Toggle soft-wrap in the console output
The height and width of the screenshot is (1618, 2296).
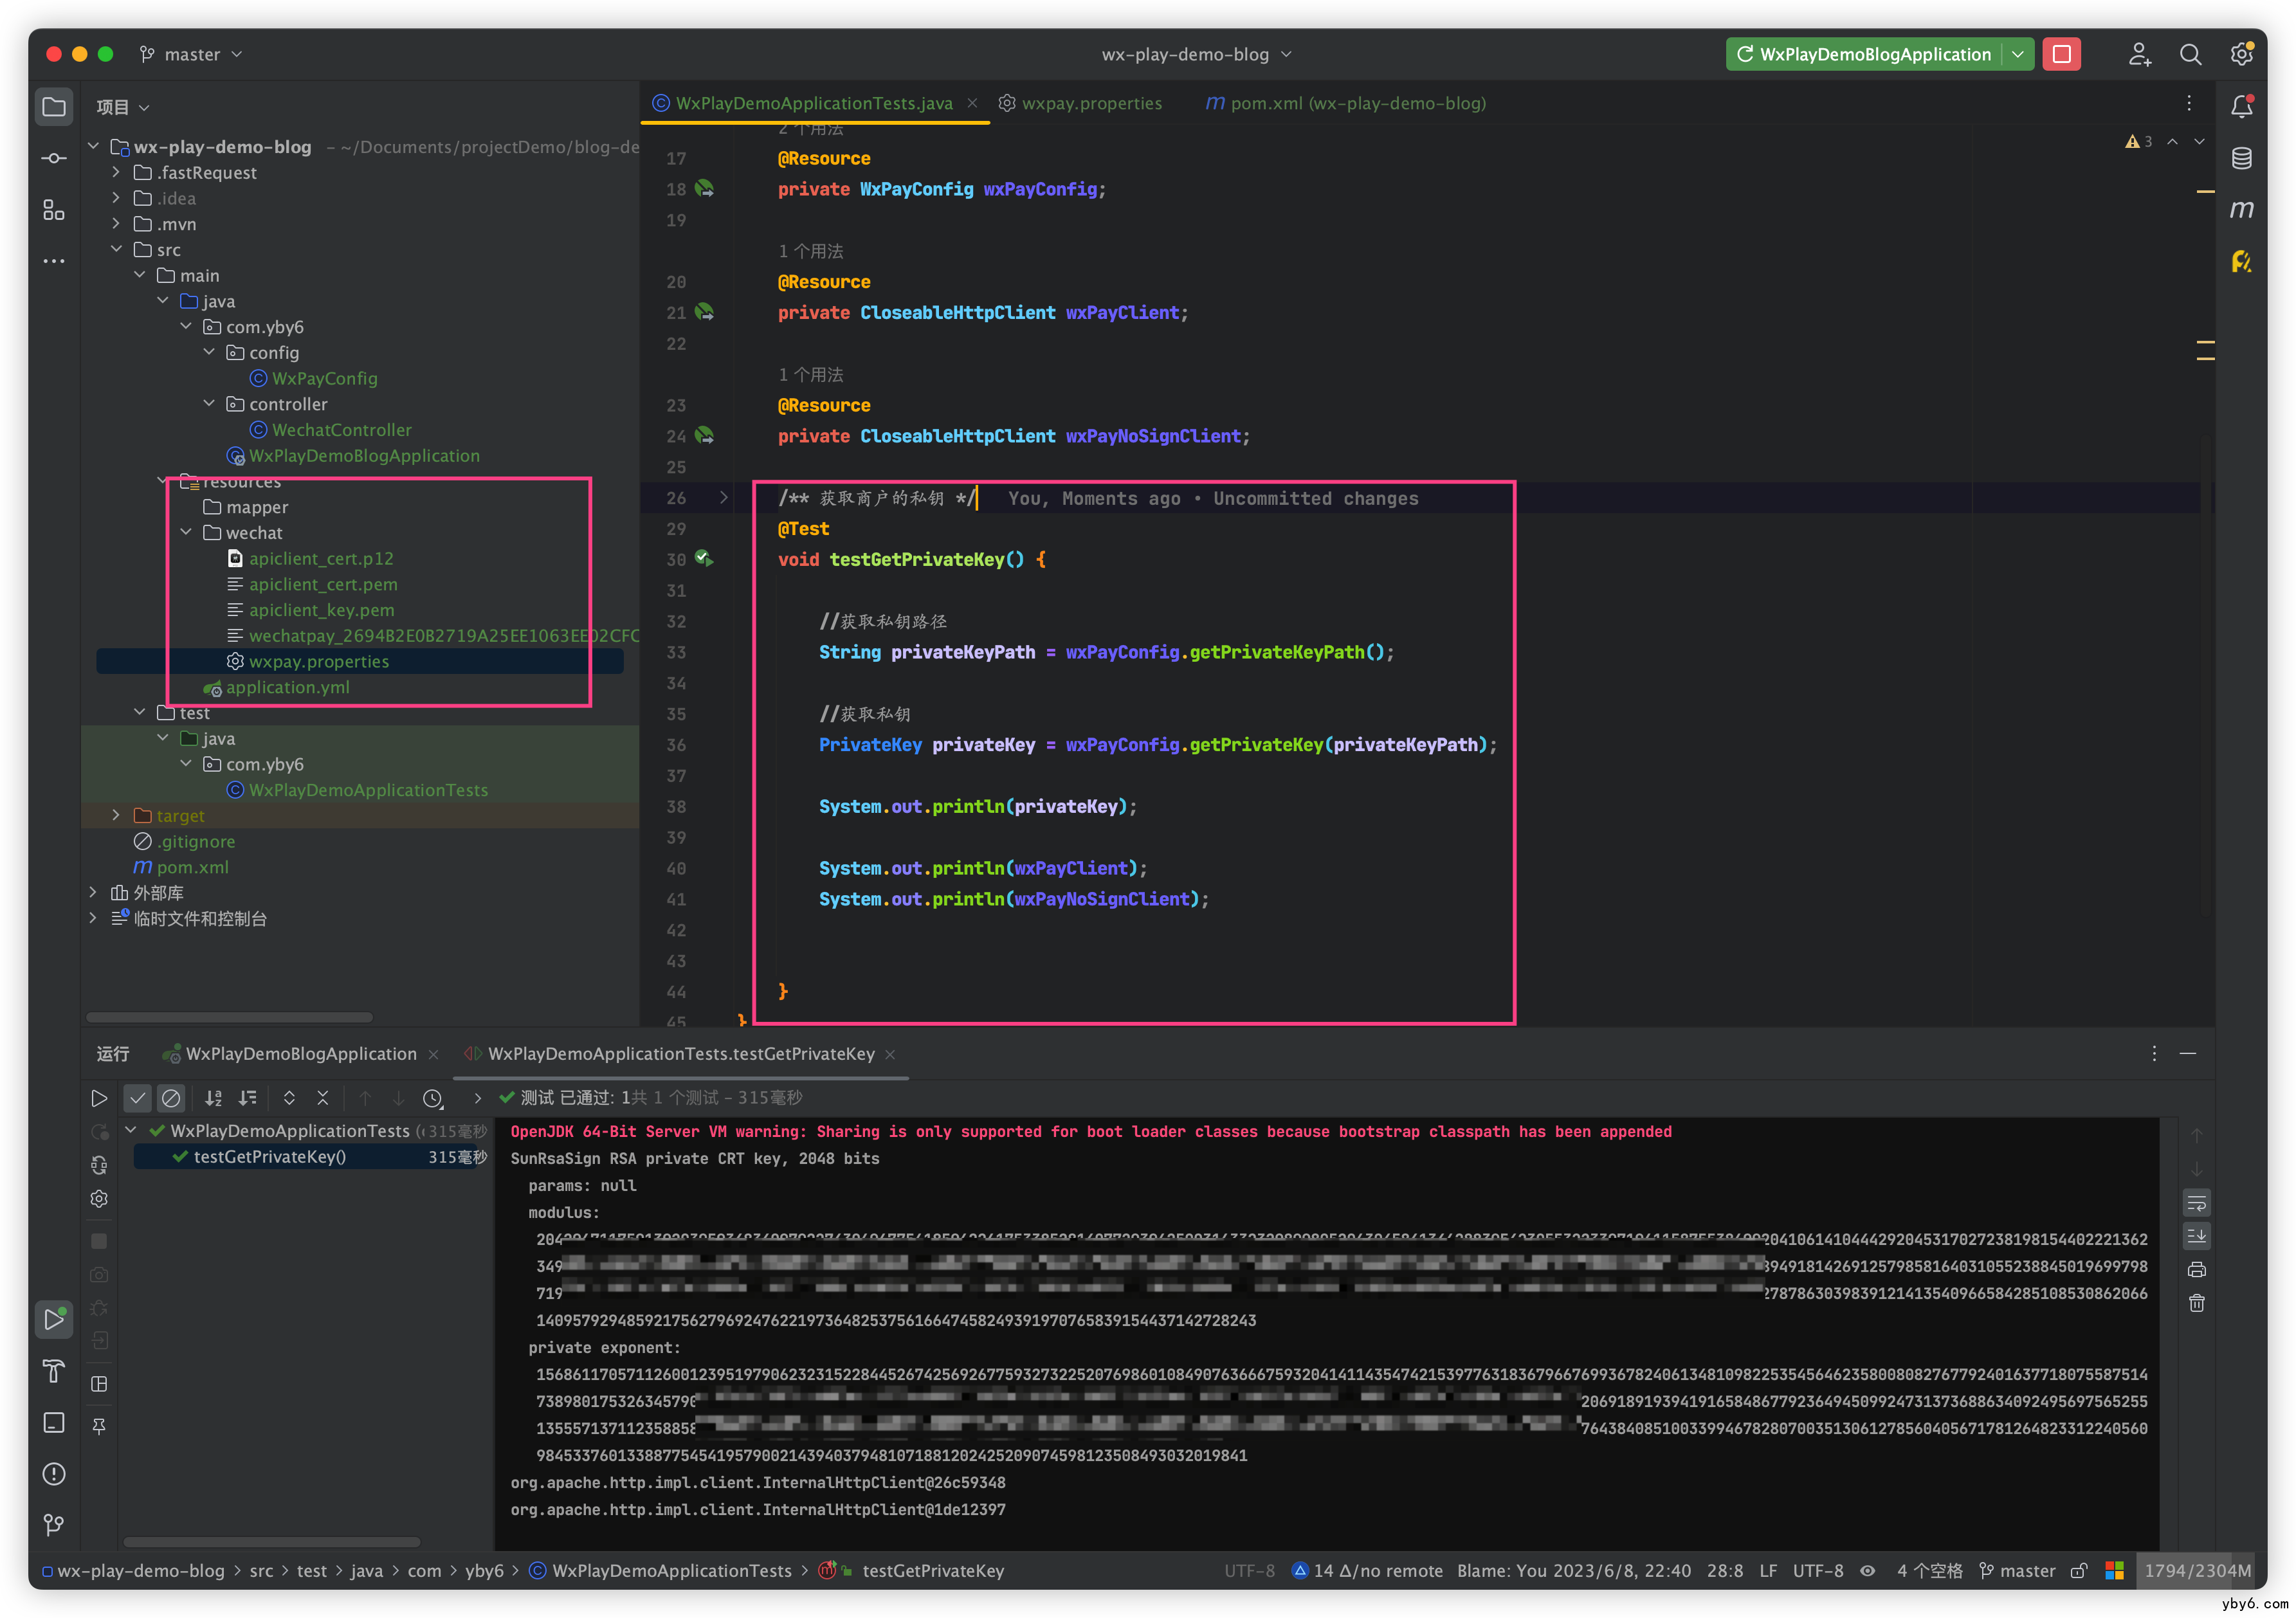point(2196,1203)
